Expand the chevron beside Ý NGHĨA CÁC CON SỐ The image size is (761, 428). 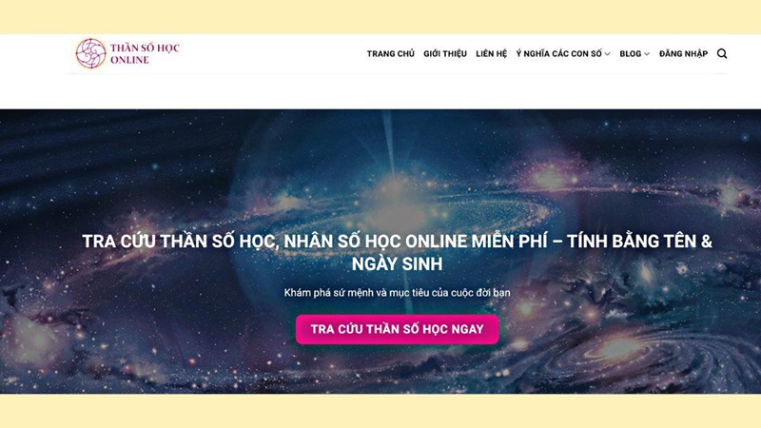(607, 54)
